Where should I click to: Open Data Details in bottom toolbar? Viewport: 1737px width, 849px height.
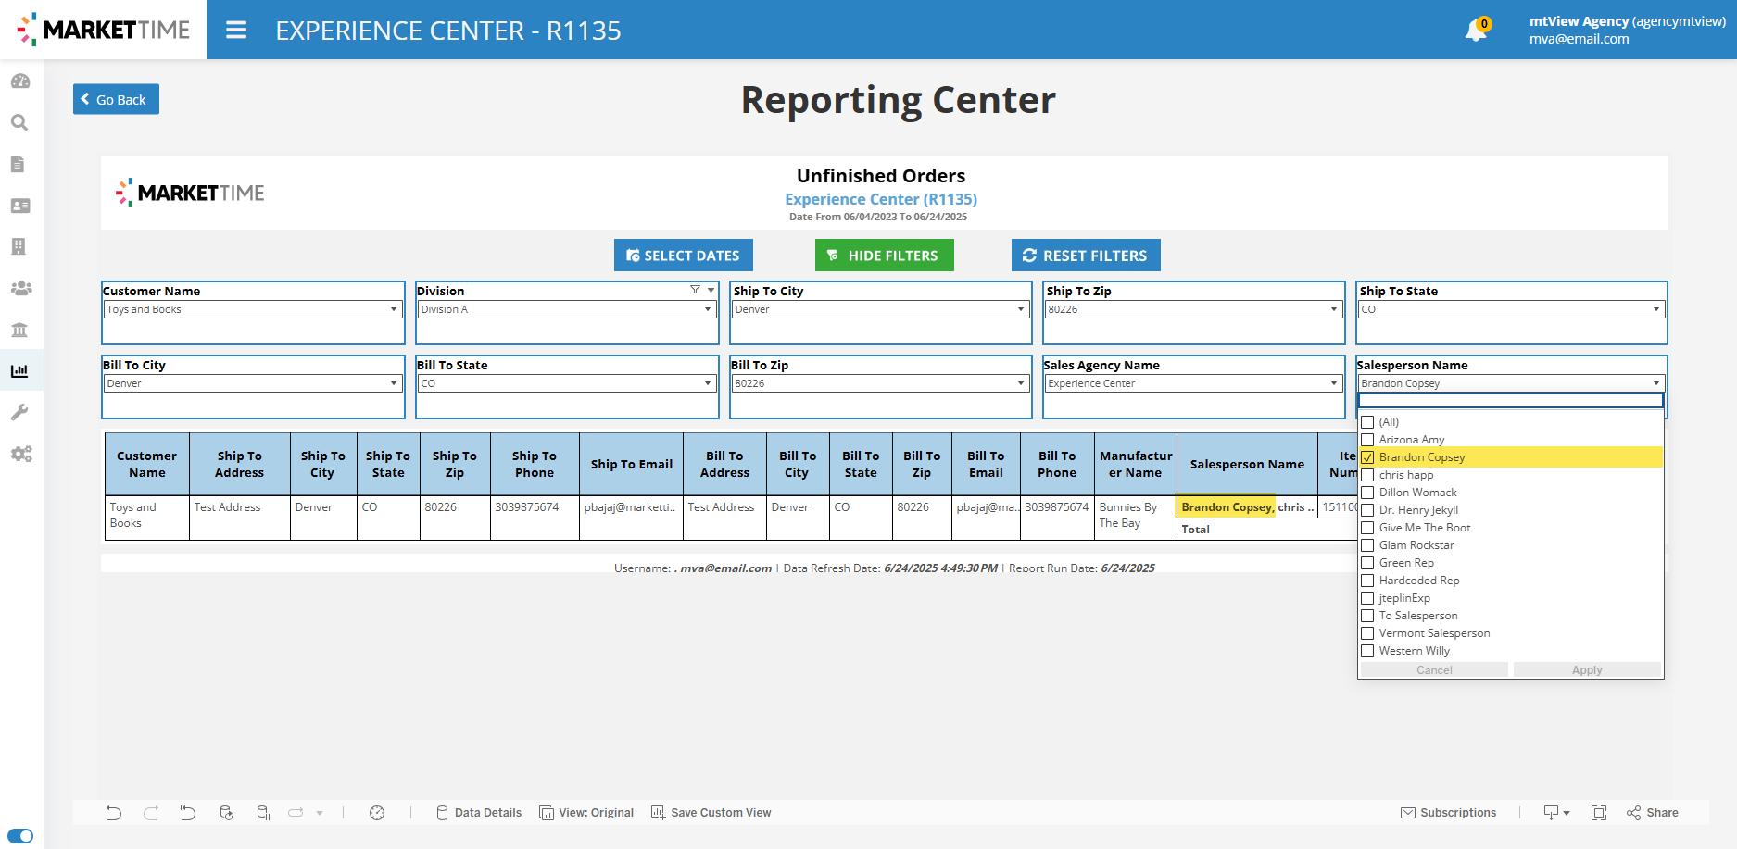479,813
